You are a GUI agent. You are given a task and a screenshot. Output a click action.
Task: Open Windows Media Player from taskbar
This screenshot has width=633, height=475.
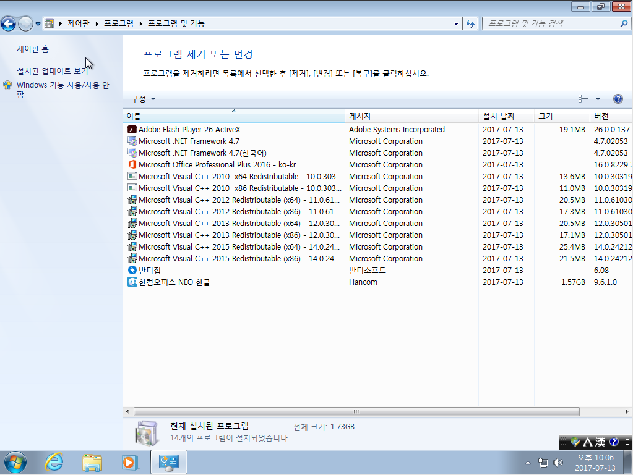(x=129, y=462)
